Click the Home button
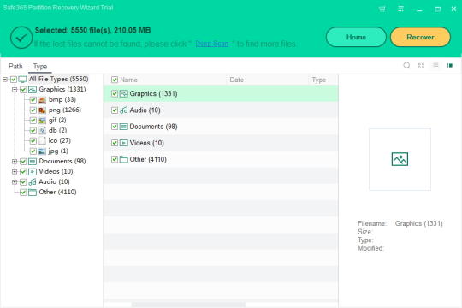 [356, 37]
